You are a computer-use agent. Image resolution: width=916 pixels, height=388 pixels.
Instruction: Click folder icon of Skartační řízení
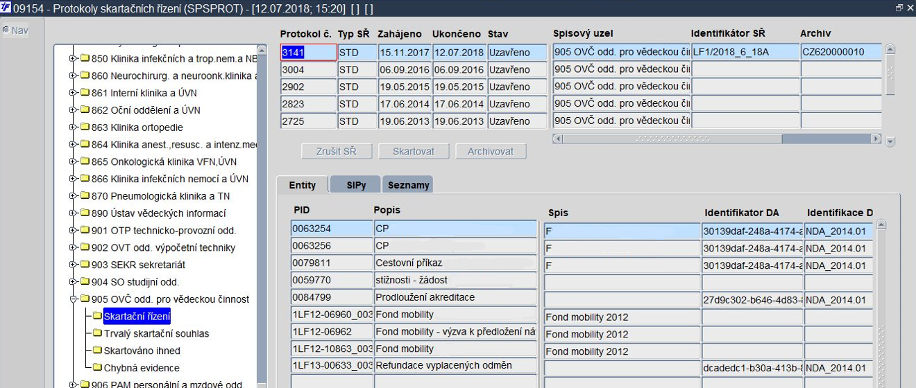(97, 316)
